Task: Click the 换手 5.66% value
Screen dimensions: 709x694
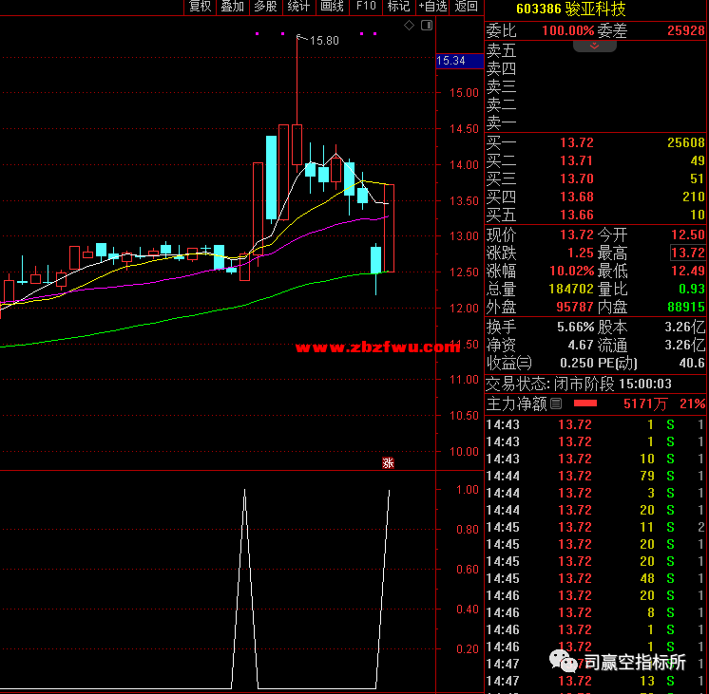Action: 575,328
